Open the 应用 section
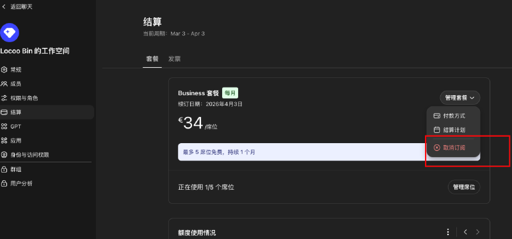Image resolution: width=512 pixels, height=239 pixels. click(47, 141)
